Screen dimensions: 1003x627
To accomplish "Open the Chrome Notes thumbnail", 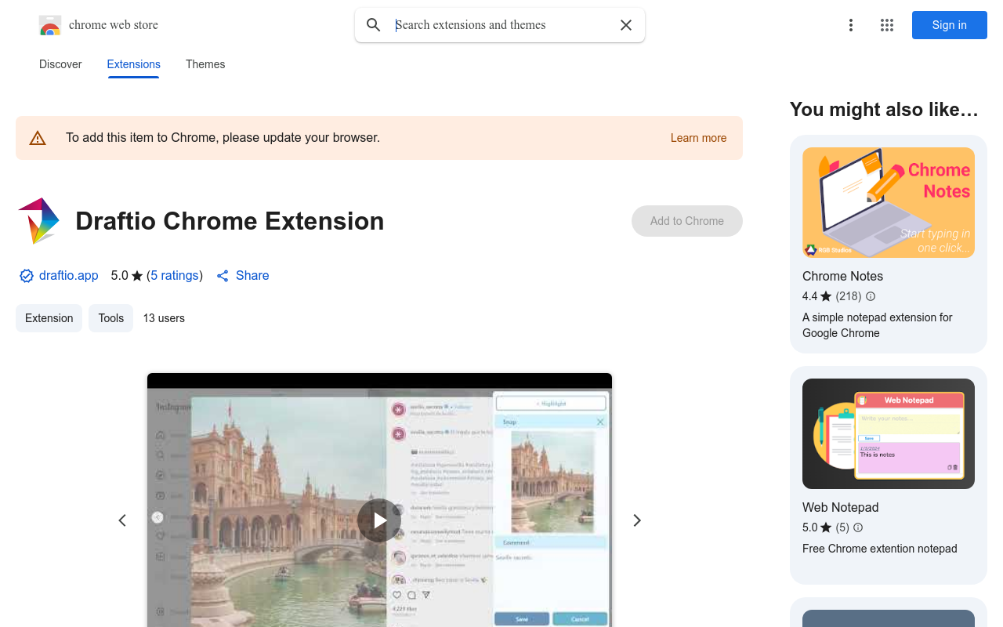I will (x=889, y=203).
